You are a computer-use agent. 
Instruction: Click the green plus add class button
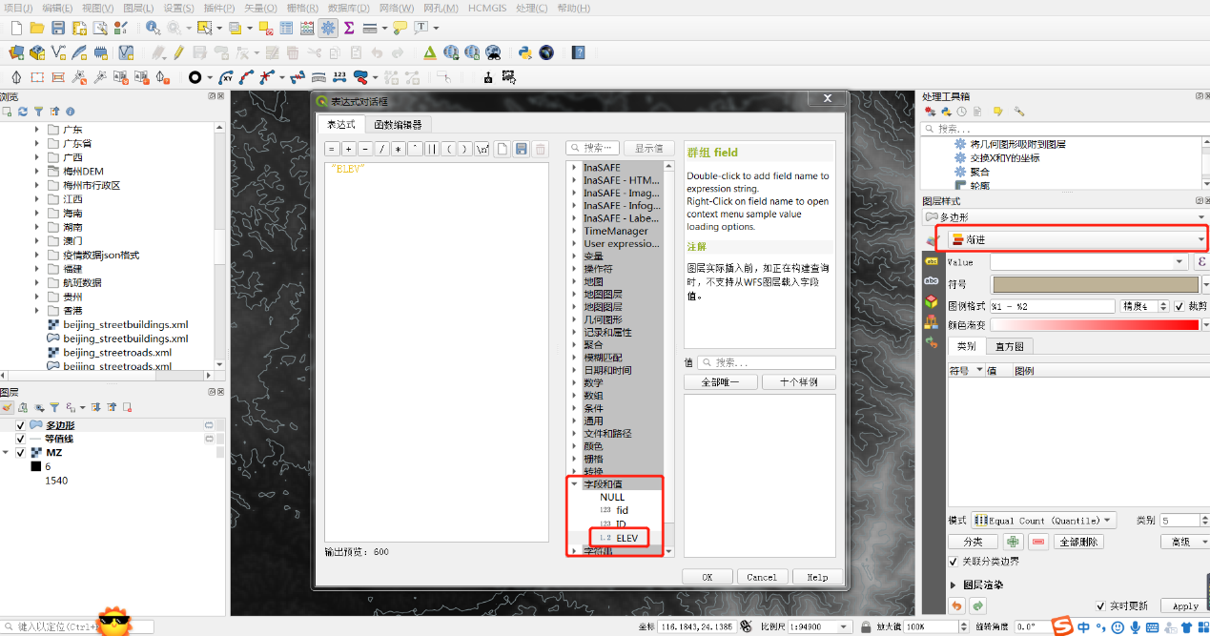(1013, 542)
